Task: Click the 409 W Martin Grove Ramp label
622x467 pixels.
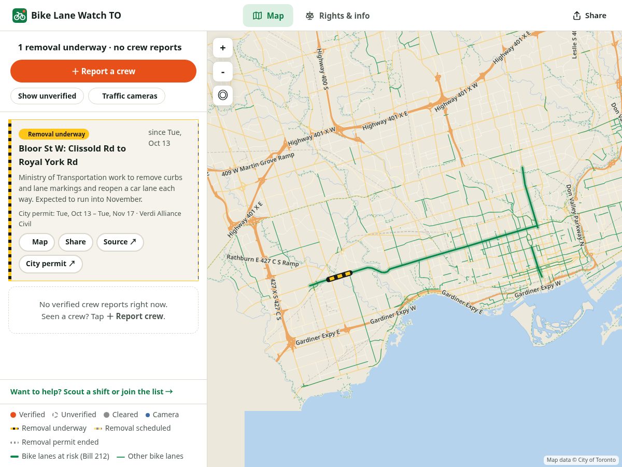Action: click(258, 164)
